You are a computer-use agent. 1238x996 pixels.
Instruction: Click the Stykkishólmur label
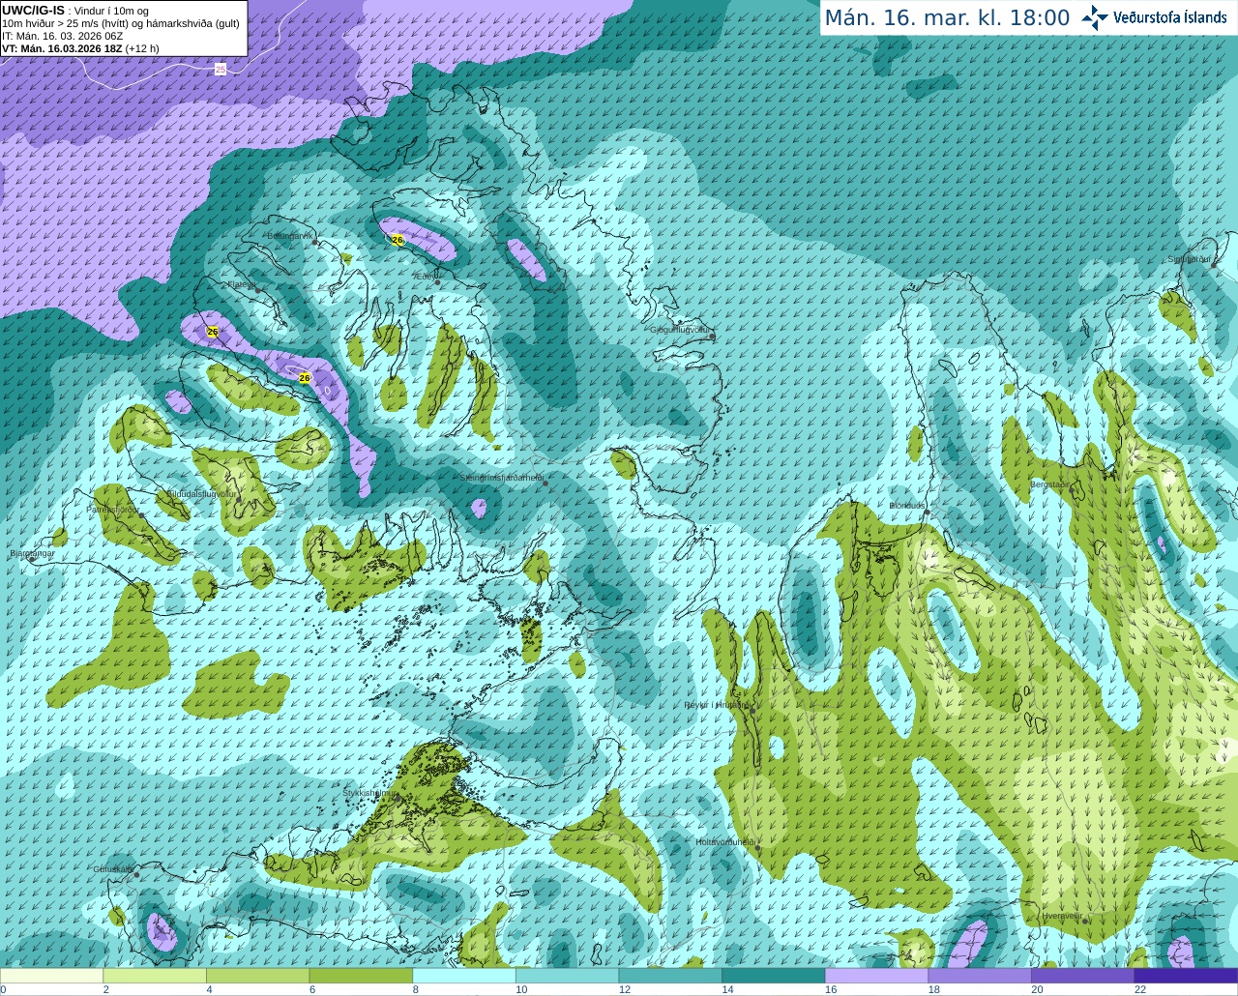369,793
